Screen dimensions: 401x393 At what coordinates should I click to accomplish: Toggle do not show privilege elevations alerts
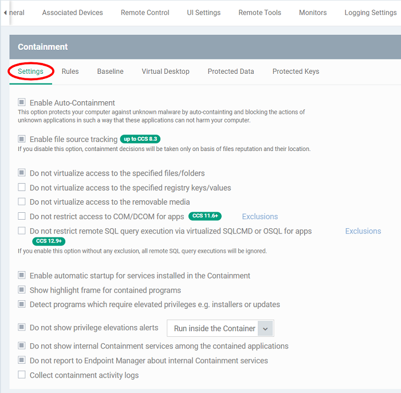[x=22, y=327]
